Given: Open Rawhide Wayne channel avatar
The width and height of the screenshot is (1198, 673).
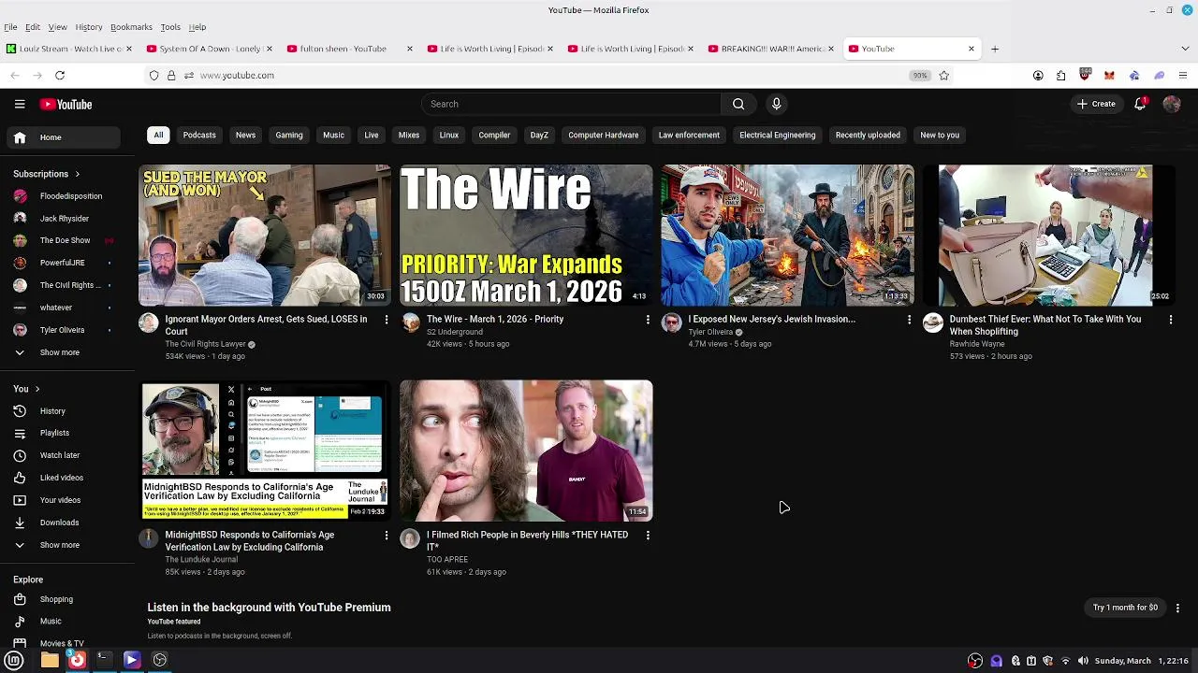Looking at the screenshot, I should [933, 322].
